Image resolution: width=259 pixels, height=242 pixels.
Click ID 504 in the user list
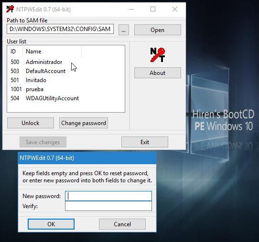point(15,98)
